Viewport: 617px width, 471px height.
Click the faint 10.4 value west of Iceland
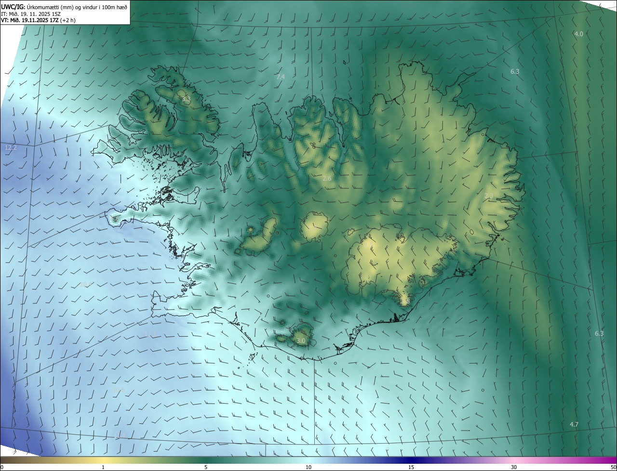tap(86, 284)
